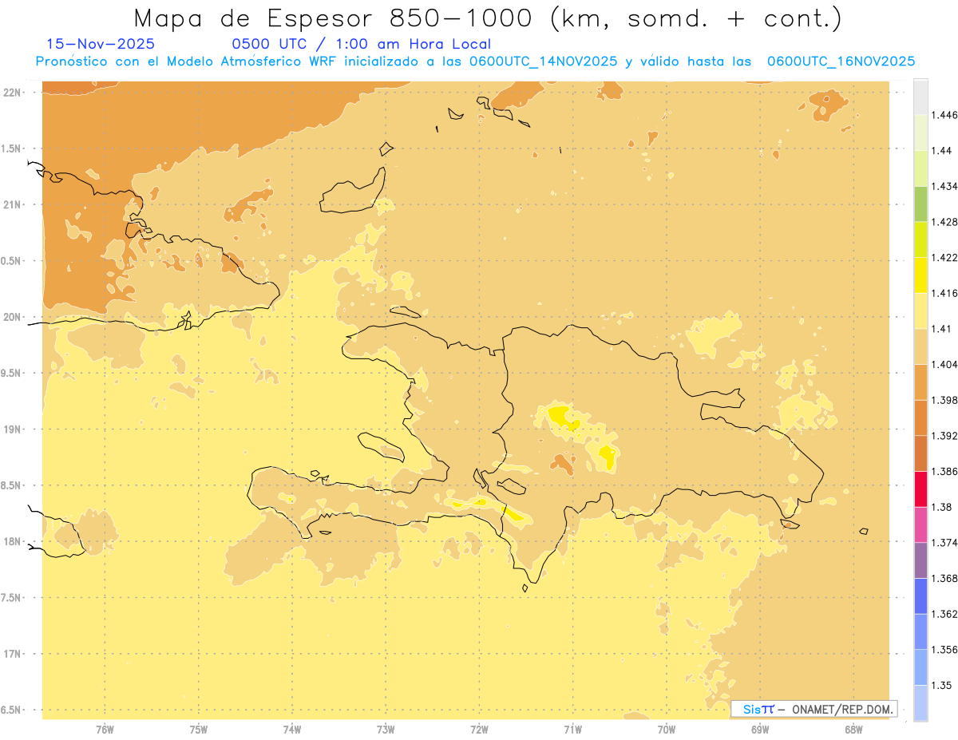This screenshot has width=958, height=740.
Task: Select the longitude label '75W'
Action: [x=199, y=730]
